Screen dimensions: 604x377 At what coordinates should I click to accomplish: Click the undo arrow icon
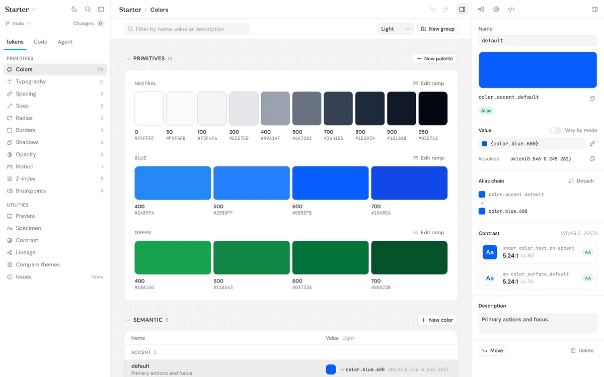coord(433,9)
